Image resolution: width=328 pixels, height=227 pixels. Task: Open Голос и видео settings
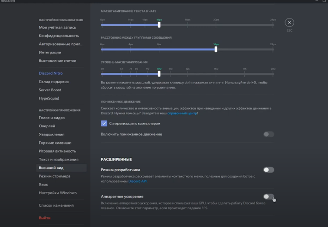pos(51,118)
